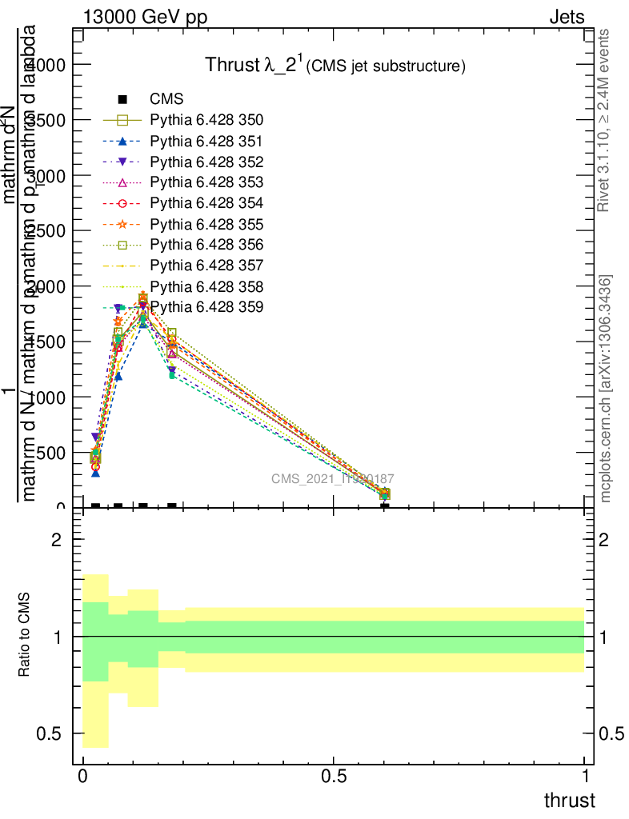This screenshot has height=819, width=629.
Task: Click the 'Pythia 6.428 350' legend label
Action: point(206,120)
